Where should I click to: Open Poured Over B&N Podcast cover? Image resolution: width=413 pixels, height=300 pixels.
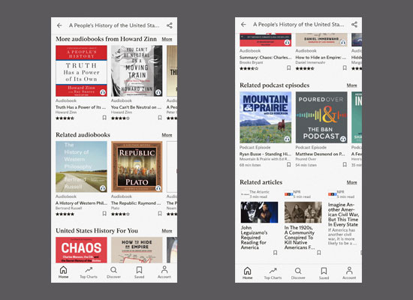(321, 117)
